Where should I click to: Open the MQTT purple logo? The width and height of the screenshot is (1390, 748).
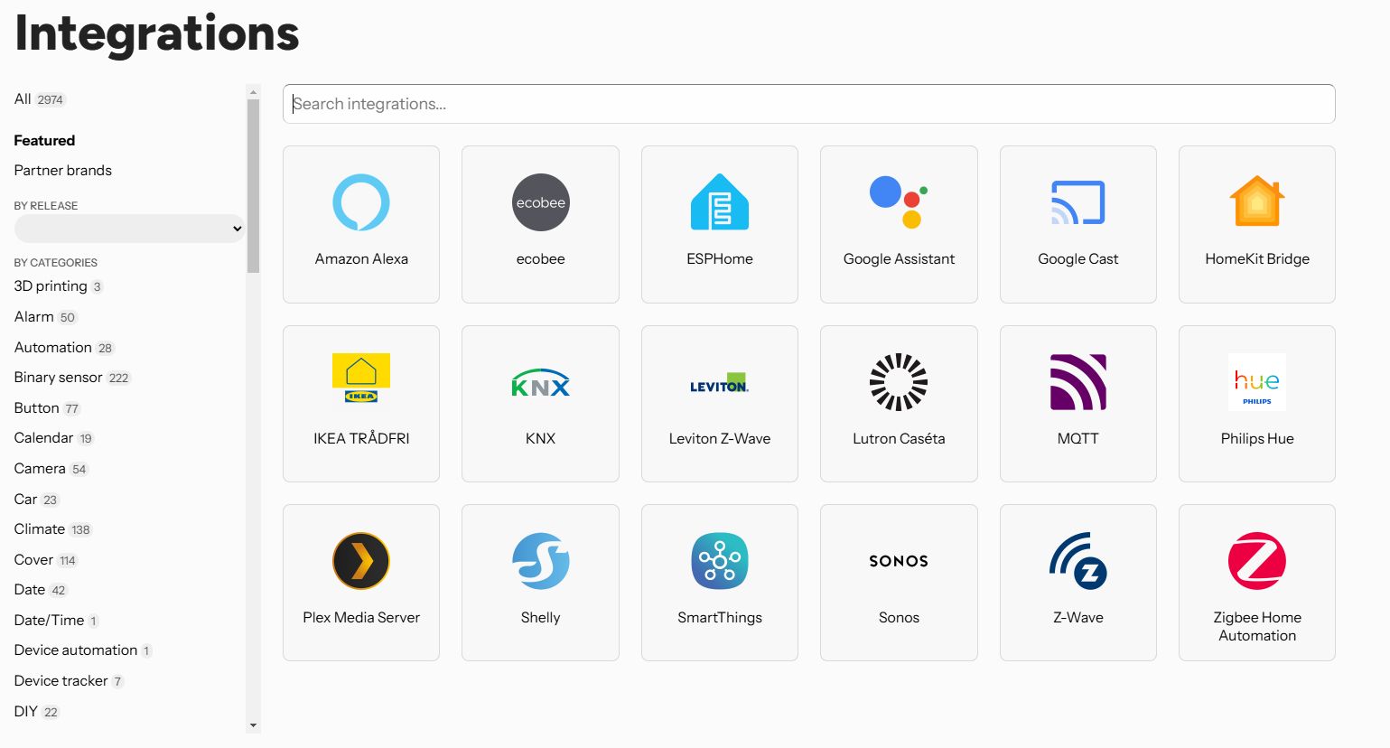[x=1078, y=382]
